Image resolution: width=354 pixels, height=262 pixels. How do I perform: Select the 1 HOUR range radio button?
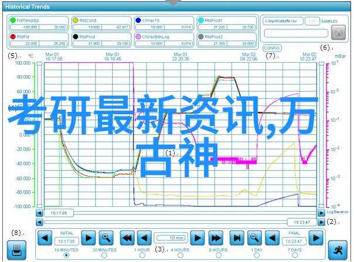(142, 256)
